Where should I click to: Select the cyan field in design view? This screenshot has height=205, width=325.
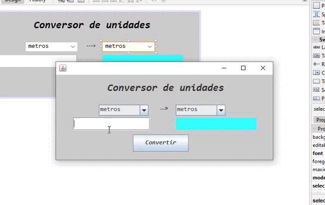(143, 58)
